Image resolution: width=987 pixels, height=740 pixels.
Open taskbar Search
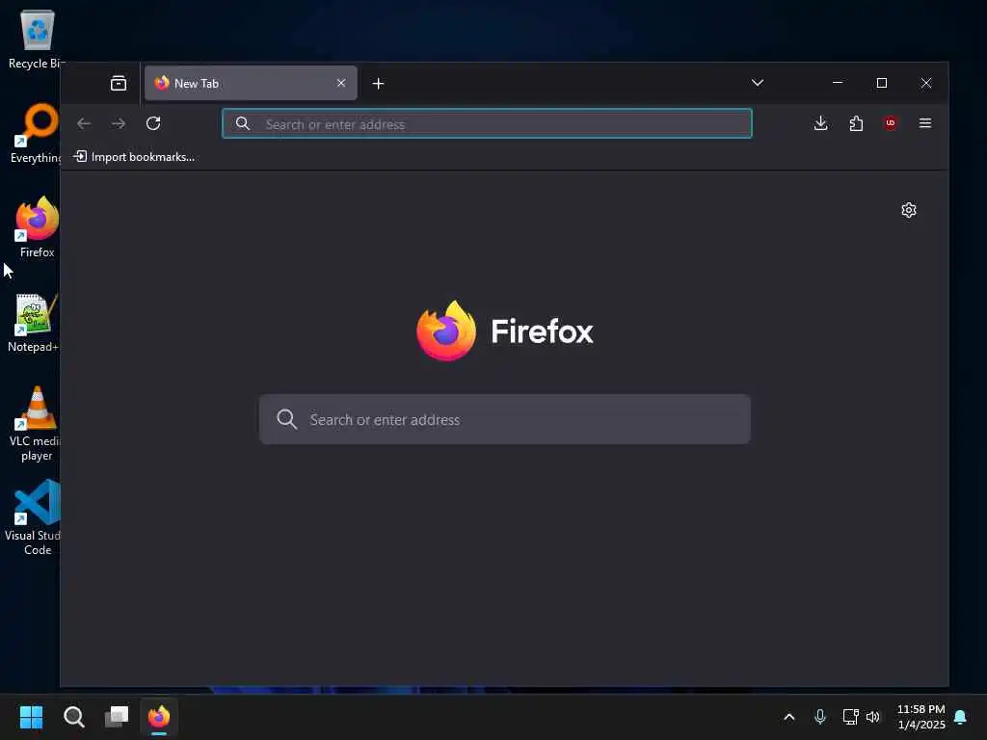pyautogui.click(x=73, y=717)
